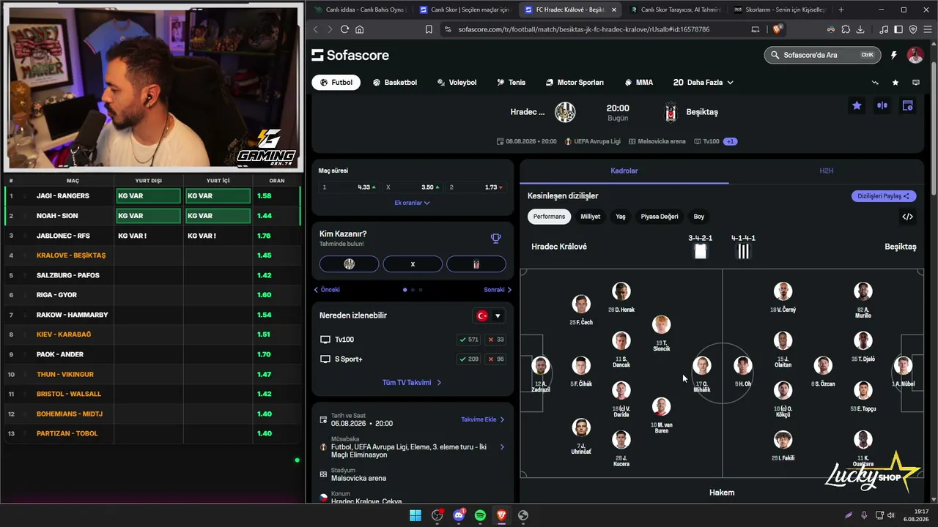This screenshot has height=527, width=938.
Task: Confirm S Sport+ broadcast with the 209 check
Action: (468, 359)
